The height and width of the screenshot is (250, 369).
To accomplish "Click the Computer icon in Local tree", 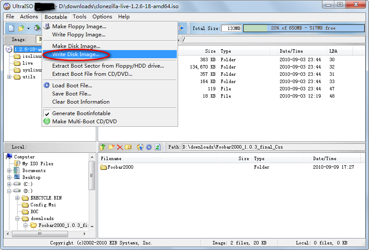I will (9, 156).
